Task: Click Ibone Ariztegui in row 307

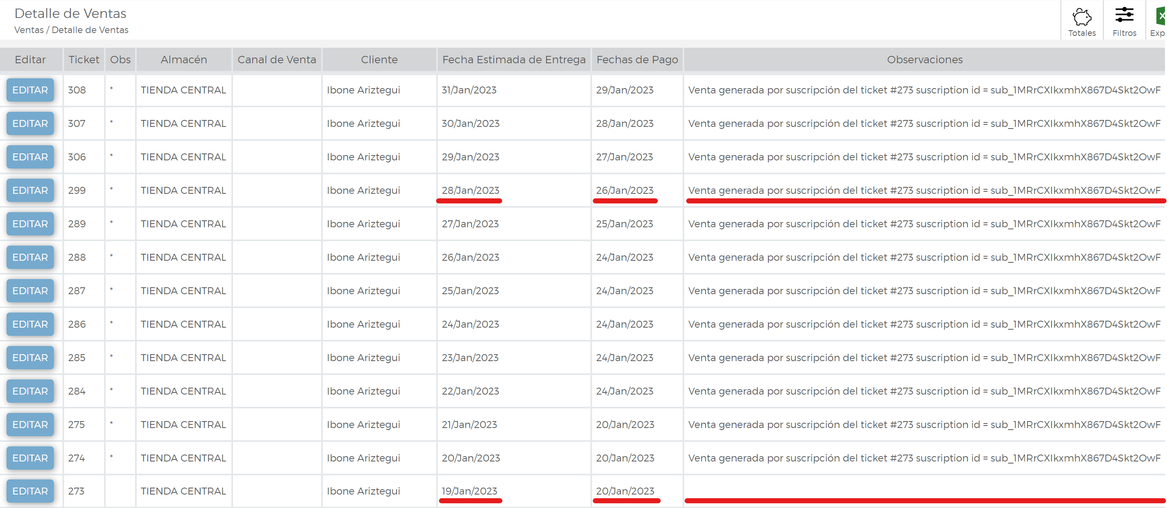Action: (x=363, y=124)
